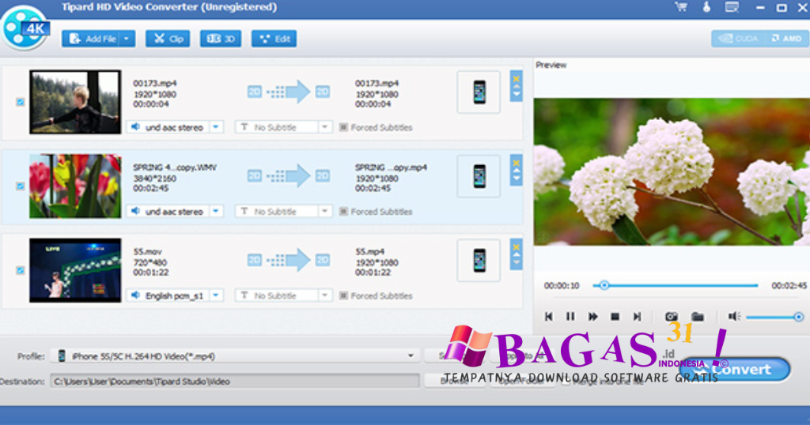Open the shopping cart purchase icon
Image resolution: width=810 pixels, height=425 pixels.
coord(681,7)
